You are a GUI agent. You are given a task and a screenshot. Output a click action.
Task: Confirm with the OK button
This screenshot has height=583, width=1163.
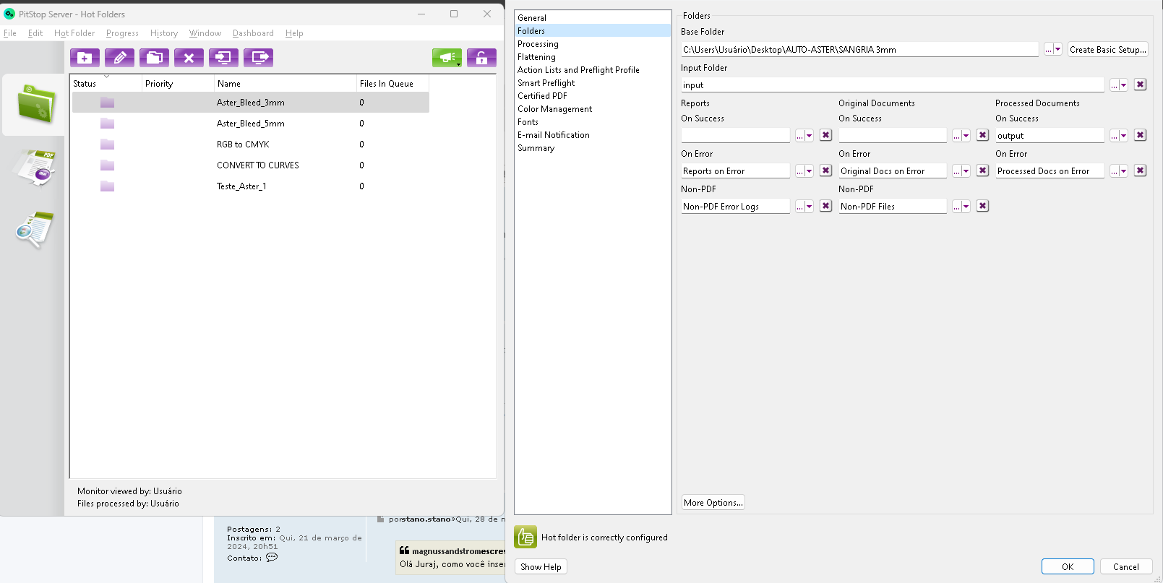coord(1068,567)
